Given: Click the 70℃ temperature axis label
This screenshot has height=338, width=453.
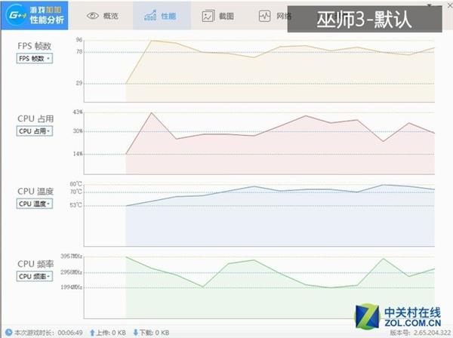Looking at the screenshot, I should (76, 192).
